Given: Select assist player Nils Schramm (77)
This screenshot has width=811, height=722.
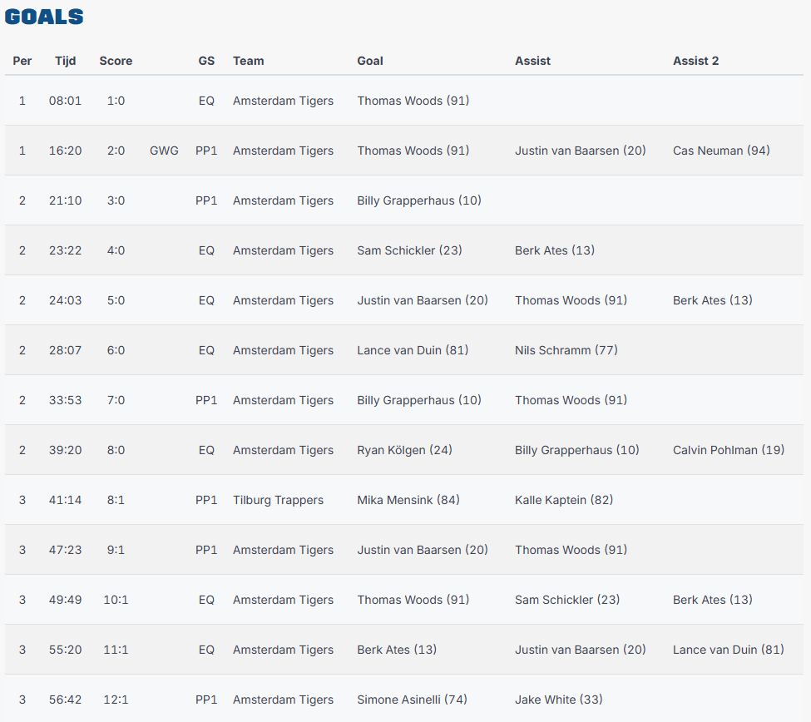Looking at the screenshot, I should pyautogui.click(x=566, y=350).
